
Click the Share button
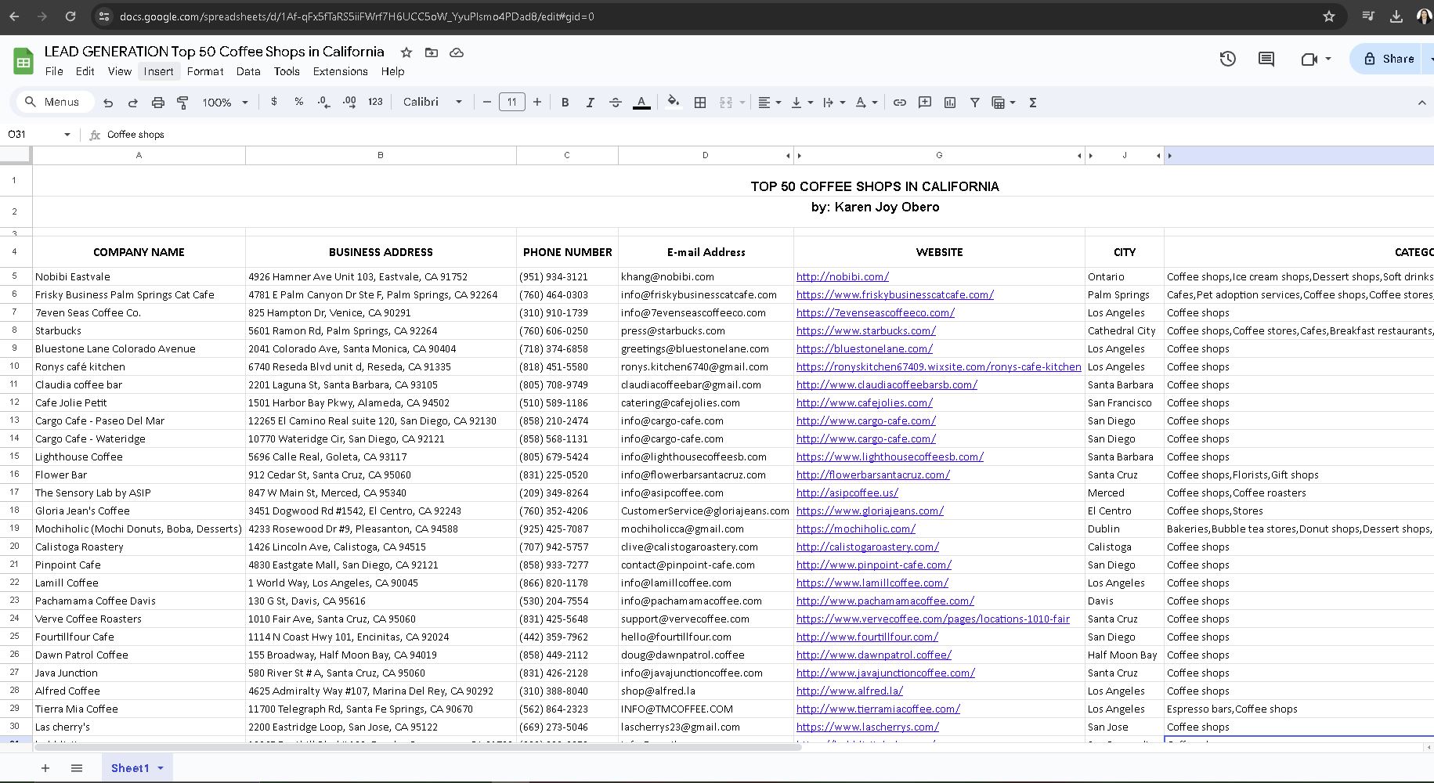pos(1388,59)
